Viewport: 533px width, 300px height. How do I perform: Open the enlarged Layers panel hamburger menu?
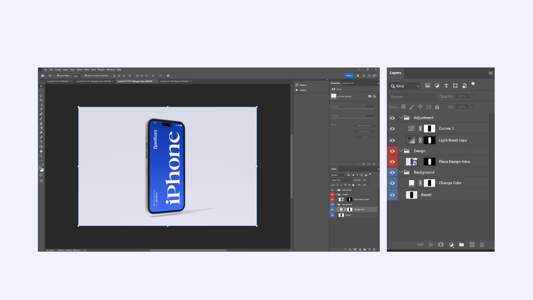click(491, 73)
